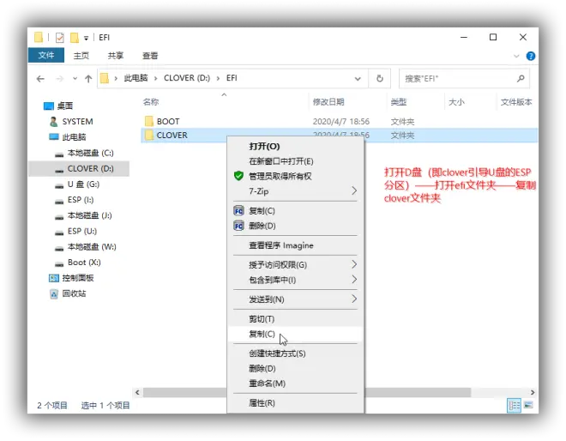Sort by 名称 column header

coord(151,102)
